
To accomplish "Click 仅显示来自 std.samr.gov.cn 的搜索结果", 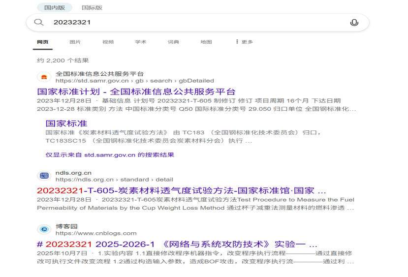I will [x=110, y=155].
